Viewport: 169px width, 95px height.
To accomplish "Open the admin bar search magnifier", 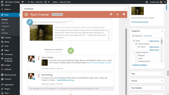I will click(165, 2).
